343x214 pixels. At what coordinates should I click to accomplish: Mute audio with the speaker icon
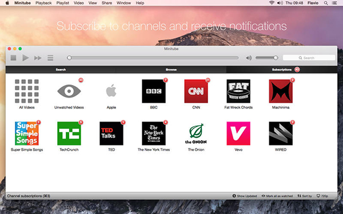tap(249, 58)
